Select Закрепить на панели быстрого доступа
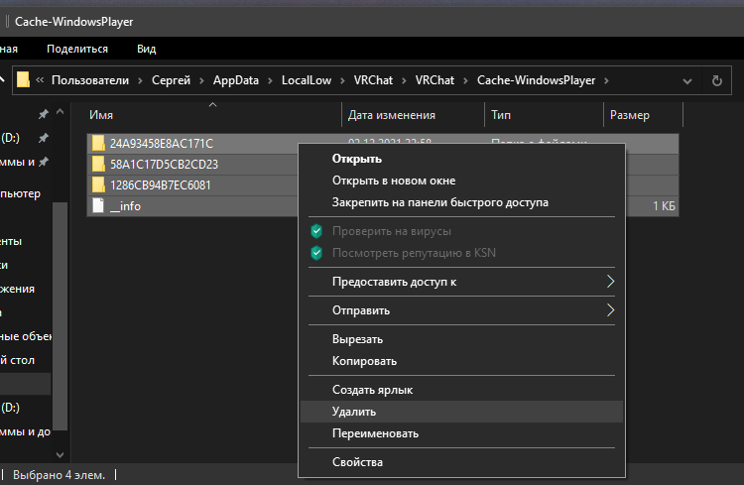744x485 pixels. [x=439, y=202]
